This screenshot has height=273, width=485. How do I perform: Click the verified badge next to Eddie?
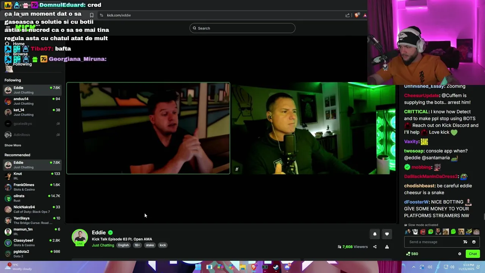pyautogui.click(x=110, y=232)
